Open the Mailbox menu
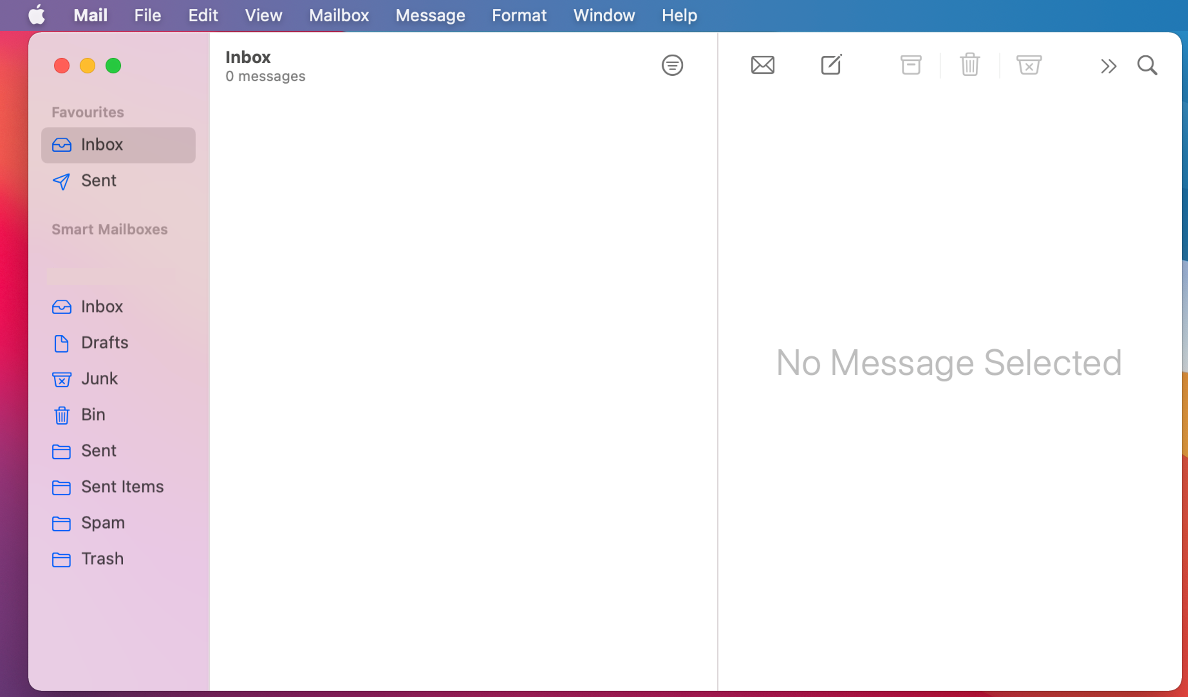The height and width of the screenshot is (697, 1188). coord(338,15)
